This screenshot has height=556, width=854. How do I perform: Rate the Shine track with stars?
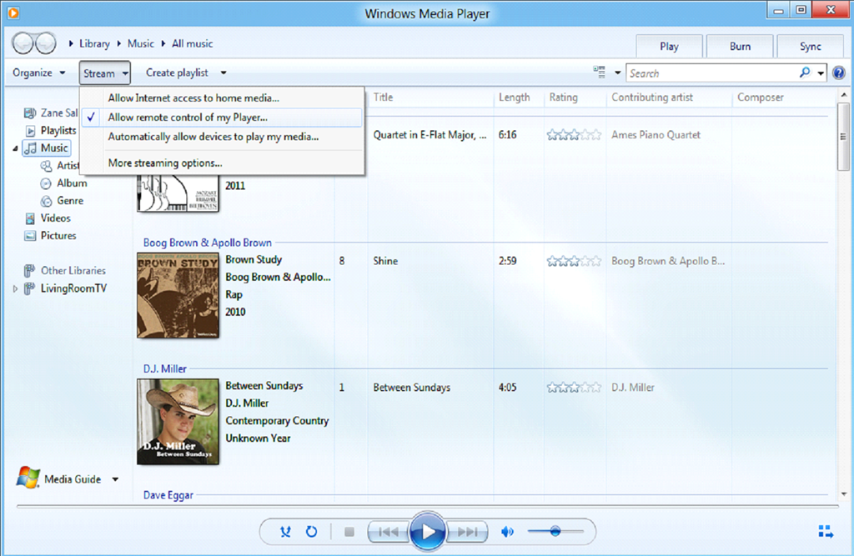[x=574, y=261]
